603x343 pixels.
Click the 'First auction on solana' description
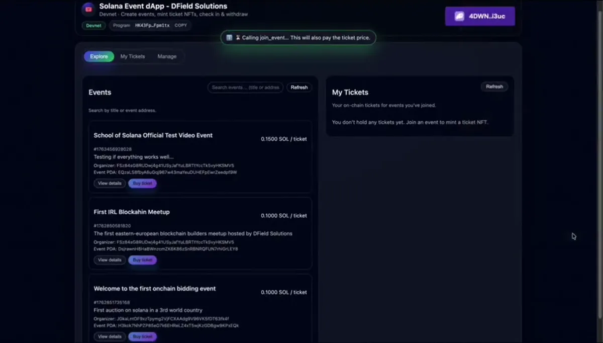coord(148,310)
